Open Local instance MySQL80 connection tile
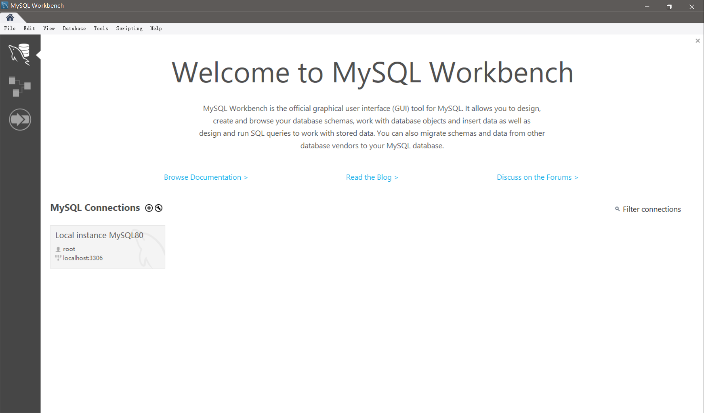The image size is (704, 413). point(108,247)
